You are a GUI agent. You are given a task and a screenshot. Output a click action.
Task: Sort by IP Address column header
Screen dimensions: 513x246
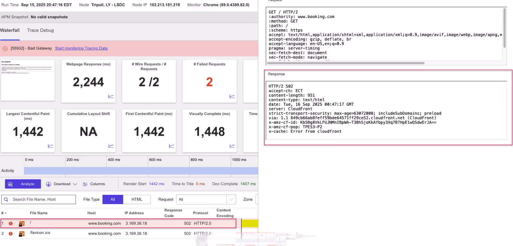134,213
